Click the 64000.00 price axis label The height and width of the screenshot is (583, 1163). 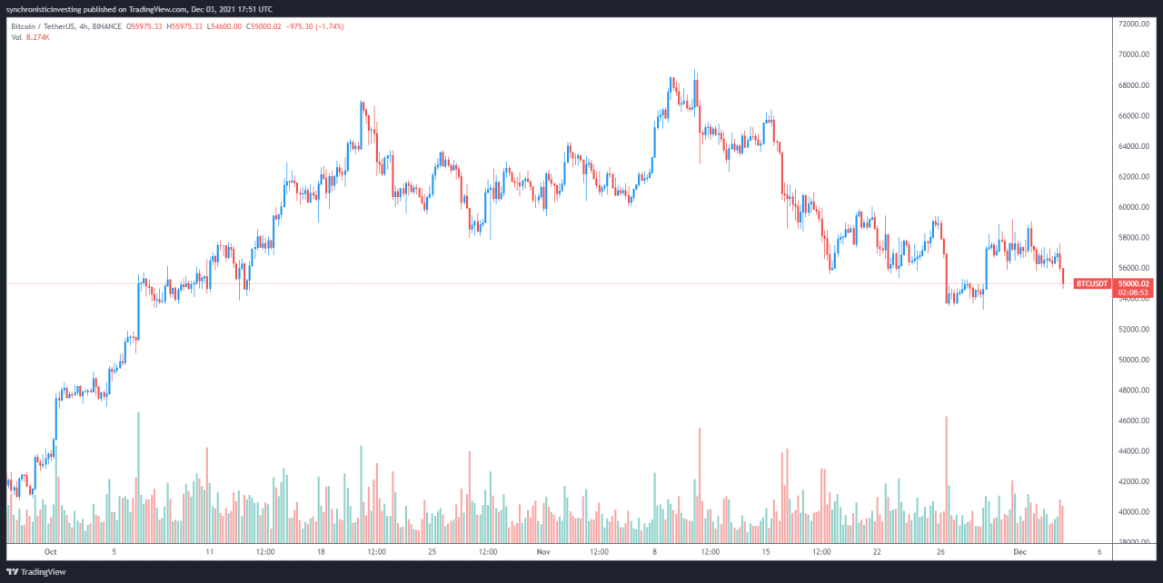1136,146
